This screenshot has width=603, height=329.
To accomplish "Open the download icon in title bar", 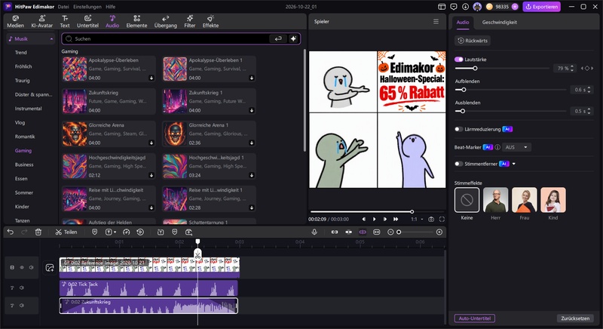I will (465, 7).
